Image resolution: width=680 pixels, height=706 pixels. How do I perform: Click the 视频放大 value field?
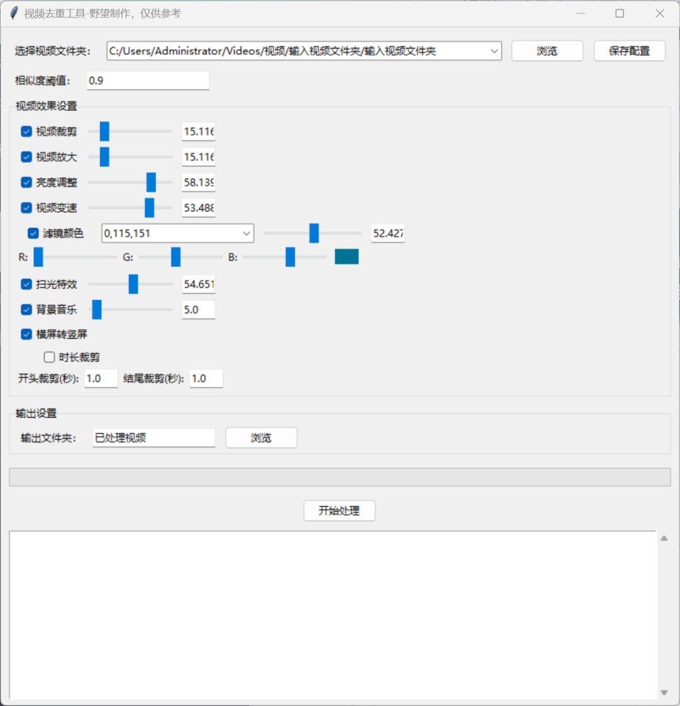198,157
